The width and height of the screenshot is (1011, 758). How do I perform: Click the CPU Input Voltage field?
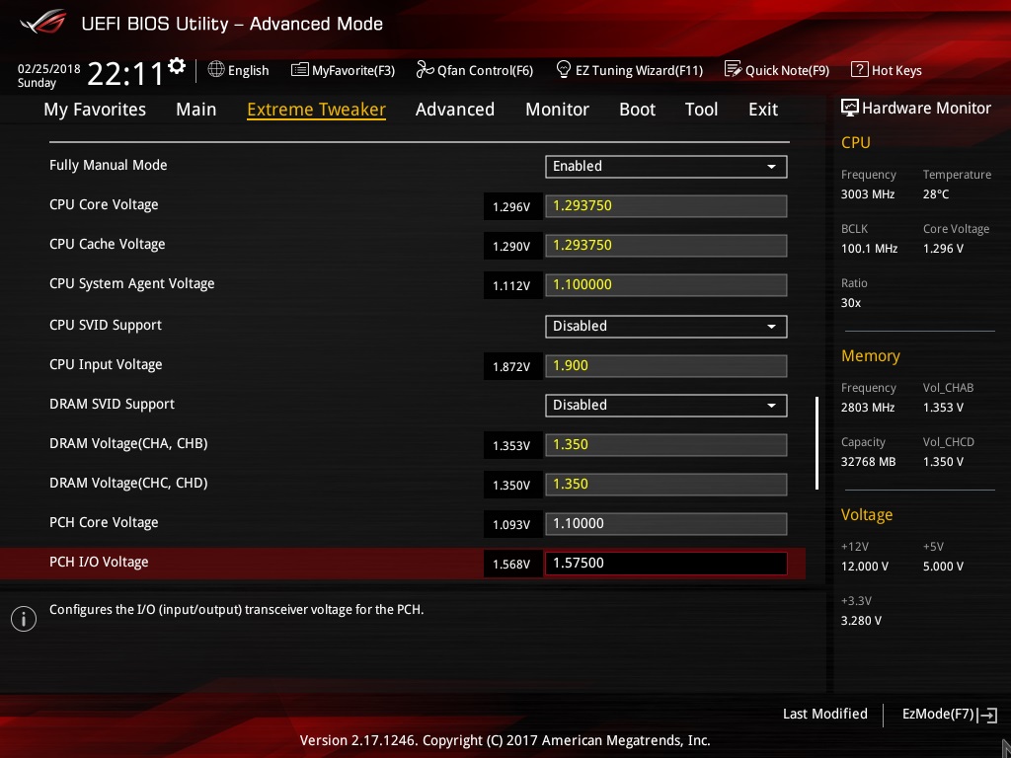point(665,366)
